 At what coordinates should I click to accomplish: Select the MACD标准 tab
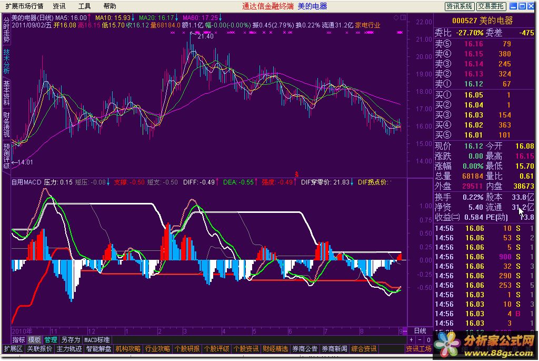pyautogui.click(x=97, y=340)
